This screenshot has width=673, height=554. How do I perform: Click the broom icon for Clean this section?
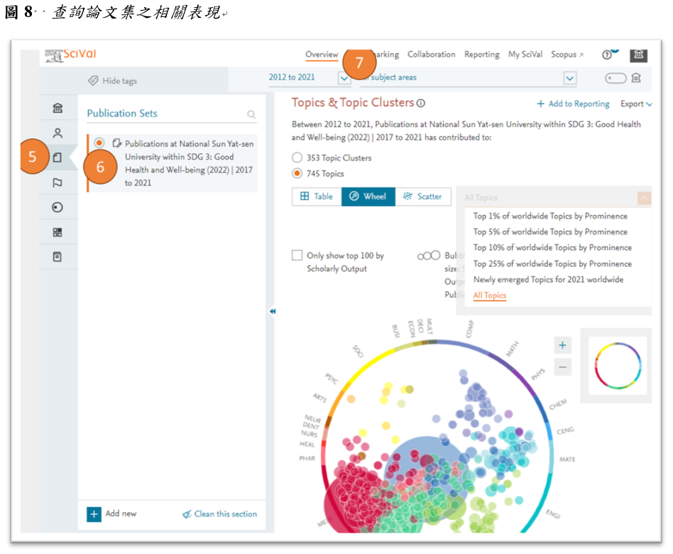(x=187, y=514)
